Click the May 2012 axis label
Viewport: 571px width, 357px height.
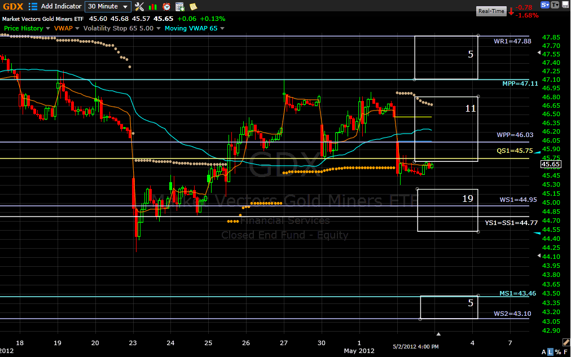coord(359,351)
